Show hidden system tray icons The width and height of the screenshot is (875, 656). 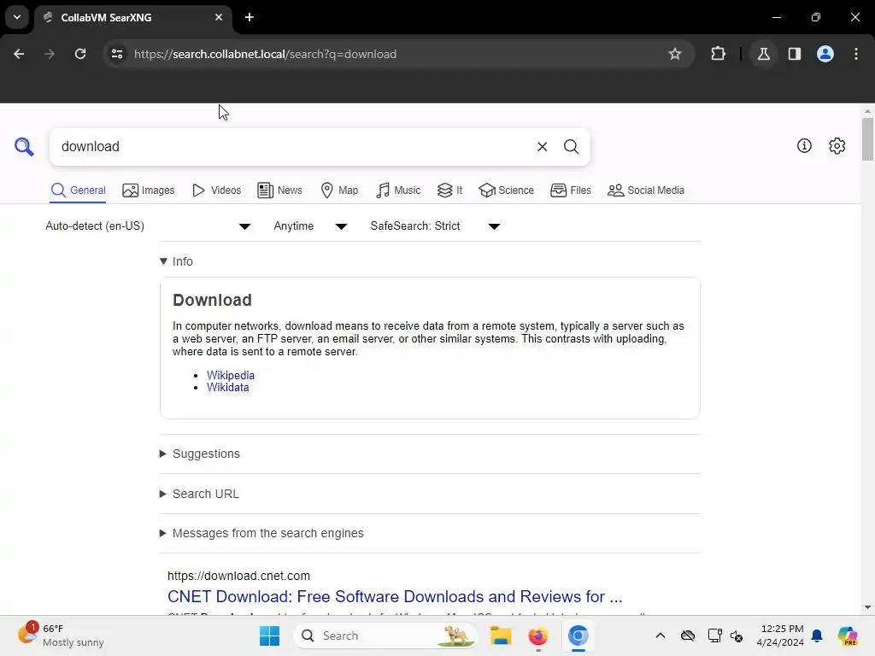(661, 635)
